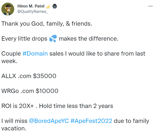Click the 'Hold time less than 2 years' text
The height and width of the screenshot is (132, 156).
click(76, 106)
